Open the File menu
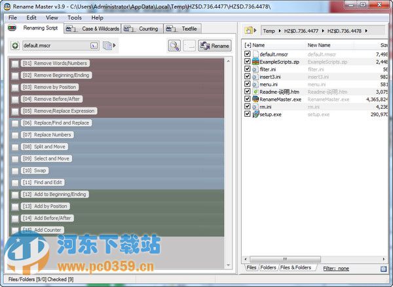The image size is (393, 287). click(x=12, y=18)
